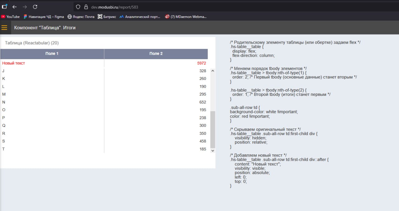Click the browser reload icon

tap(35, 7)
